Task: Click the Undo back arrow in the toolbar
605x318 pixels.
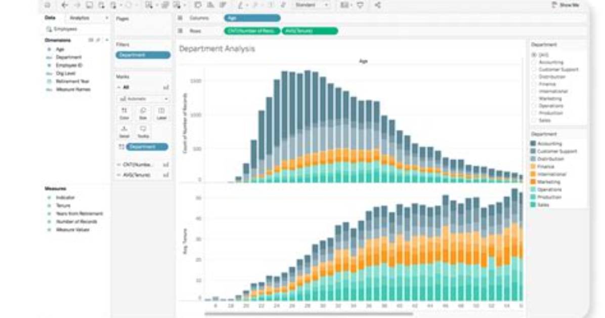Action: (65, 5)
